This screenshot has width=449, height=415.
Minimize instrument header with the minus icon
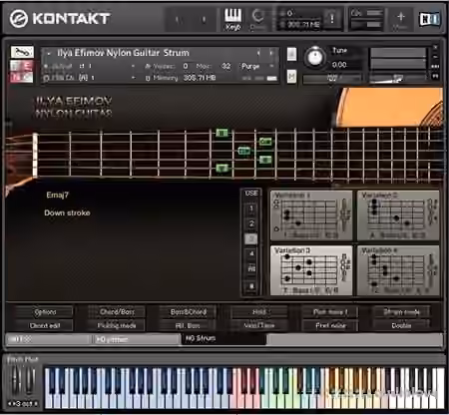point(435,57)
